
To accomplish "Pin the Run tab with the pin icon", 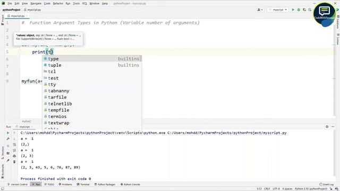I will [x=8, y=160].
